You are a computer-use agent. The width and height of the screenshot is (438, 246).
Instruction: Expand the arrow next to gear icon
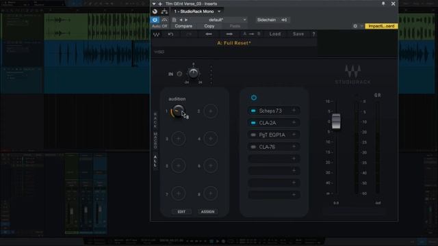coord(361,26)
